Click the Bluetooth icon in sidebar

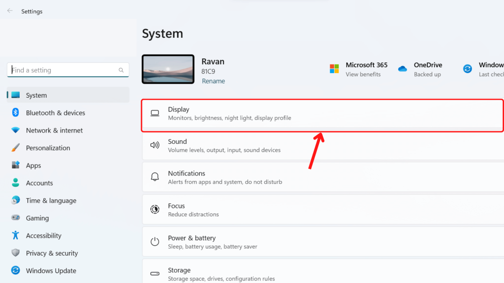pos(15,113)
